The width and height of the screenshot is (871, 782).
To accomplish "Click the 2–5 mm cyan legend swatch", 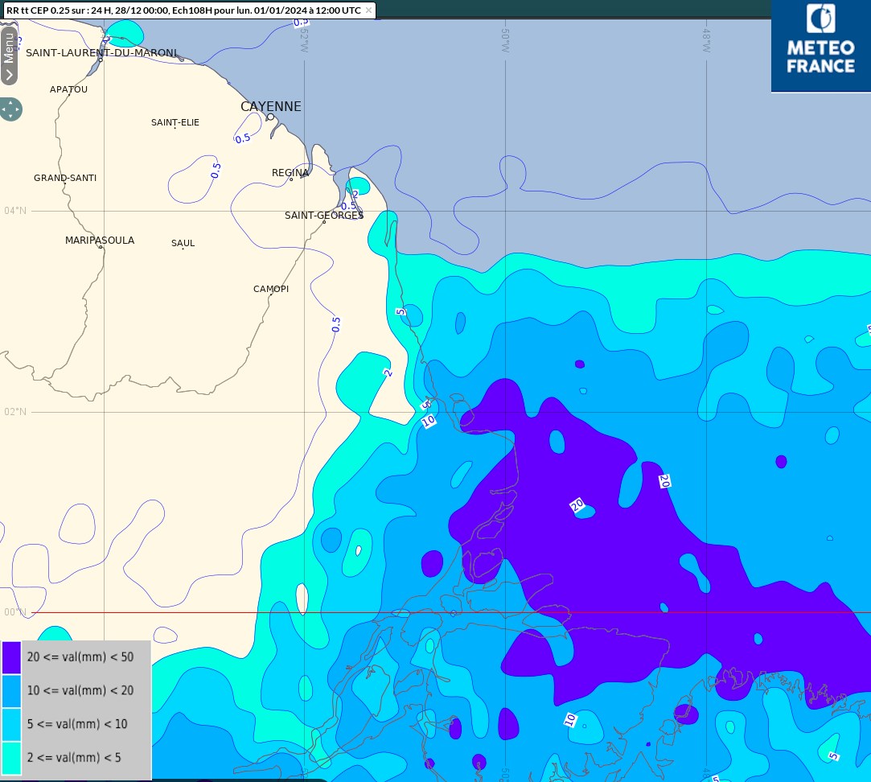I will 11,757.
